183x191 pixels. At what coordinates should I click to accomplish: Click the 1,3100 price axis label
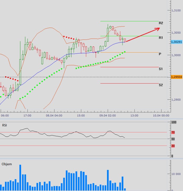175,11
